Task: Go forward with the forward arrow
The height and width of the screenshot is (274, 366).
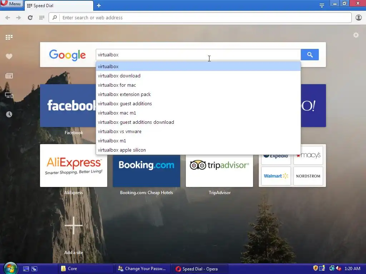Action: (19, 18)
